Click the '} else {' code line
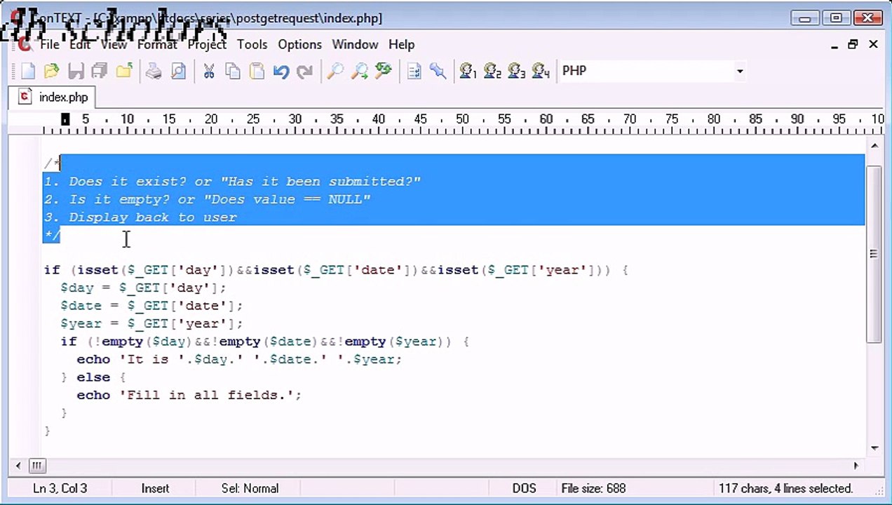 click(x=93, y=377)
